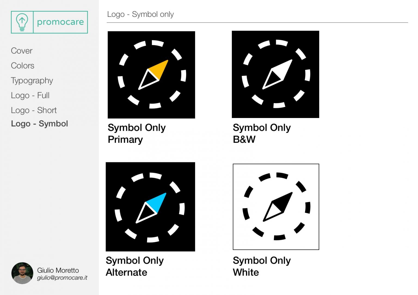The height and width of the screenshot is (295, 418).
Task: Click the 'Logo - Symbol only' heading
Action: click(140, 14)
